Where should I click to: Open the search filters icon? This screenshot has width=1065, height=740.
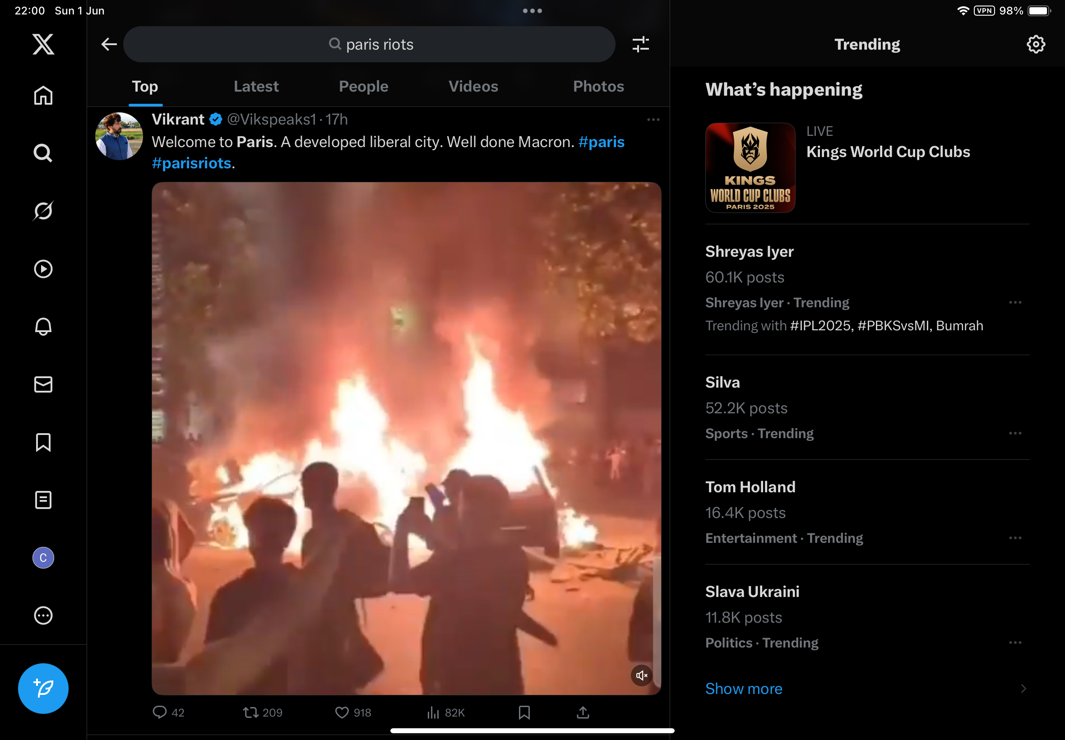click(x=641, y=44)
